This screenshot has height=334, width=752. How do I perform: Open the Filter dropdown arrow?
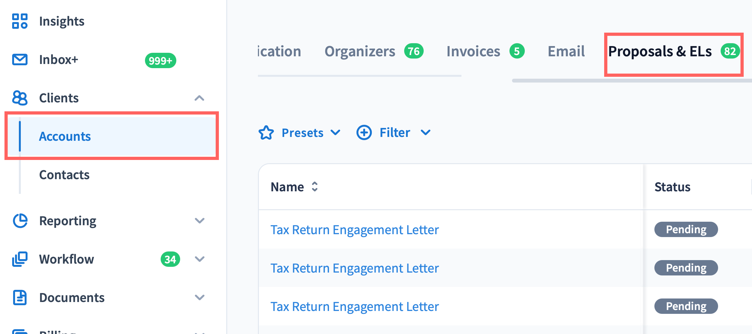[426, 132]
